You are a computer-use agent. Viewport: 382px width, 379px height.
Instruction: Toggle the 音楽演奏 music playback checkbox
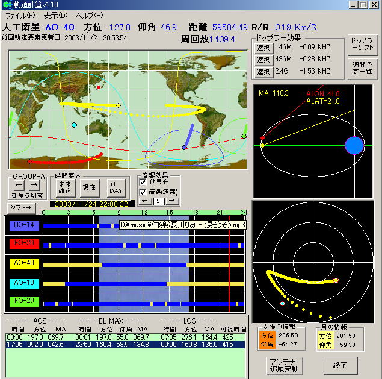point(143,192)
